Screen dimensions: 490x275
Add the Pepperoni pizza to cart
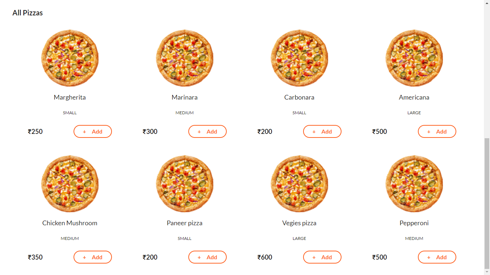click(x=437, y=257)
